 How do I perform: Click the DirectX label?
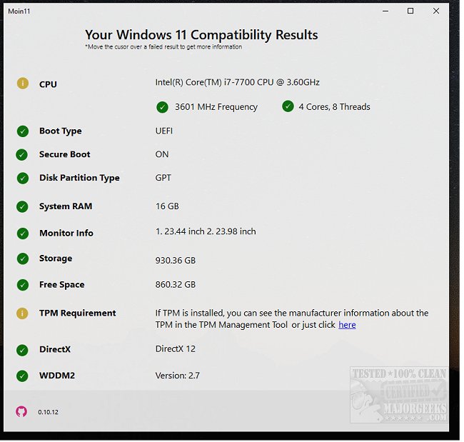point(55,349)
